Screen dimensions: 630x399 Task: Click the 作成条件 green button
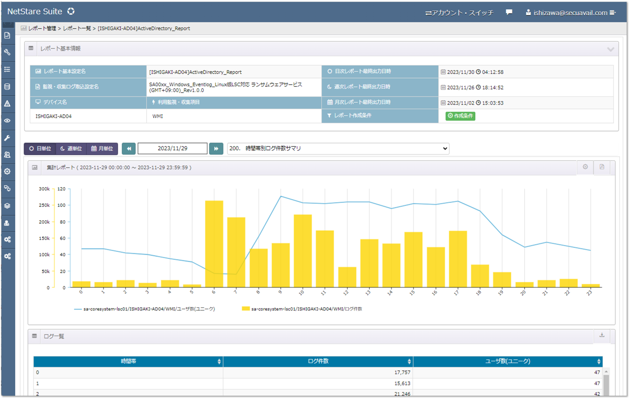pyautogui.click(x=460, y=116)
